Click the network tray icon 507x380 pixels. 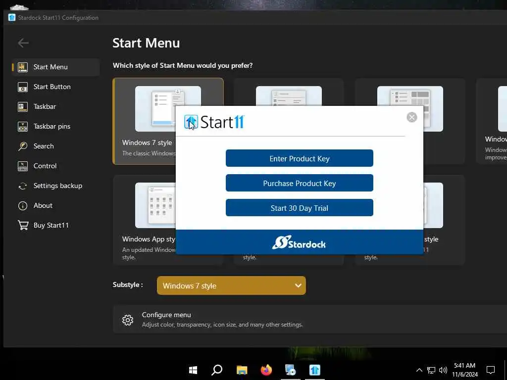[x=431, y=370]
